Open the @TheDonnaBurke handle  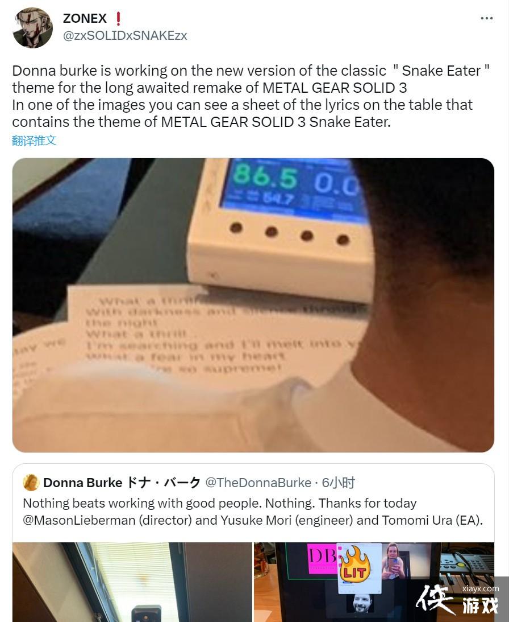pos(258,483)
